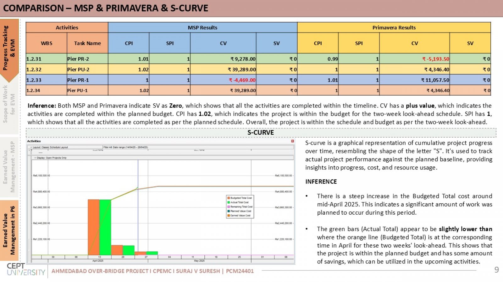Select the tall orange budgeted bar at week 13
Image resolution: width=503 pixels, height=282 pixels.
pyautogui.click(x=94, y=227)
